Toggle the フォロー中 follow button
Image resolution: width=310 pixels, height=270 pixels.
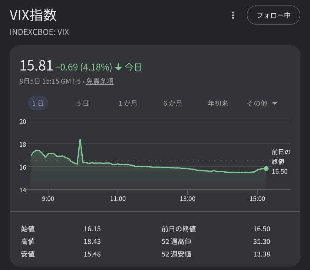[273, 15]
